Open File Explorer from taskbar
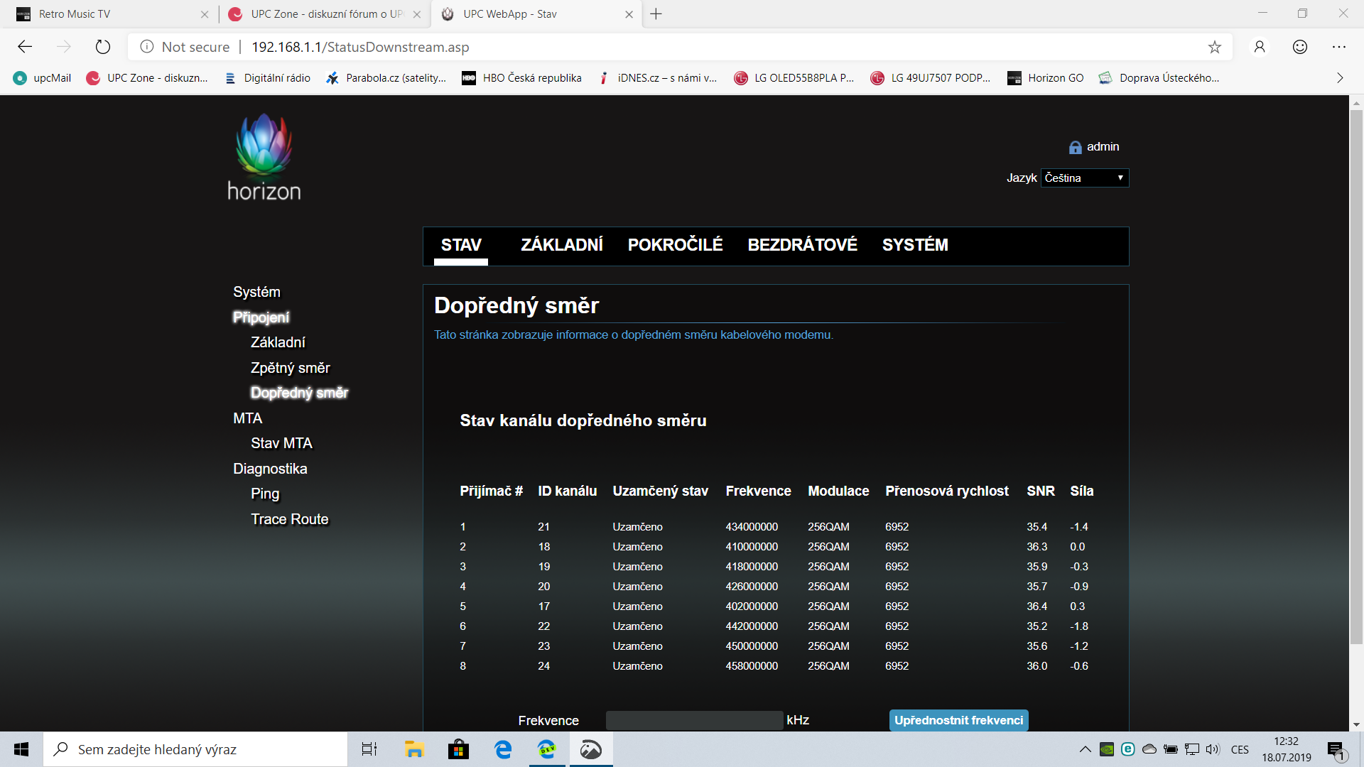Image resolution: width=1364 pixels, height=767 pixels. pyautogui.click(x=414, y=749)
